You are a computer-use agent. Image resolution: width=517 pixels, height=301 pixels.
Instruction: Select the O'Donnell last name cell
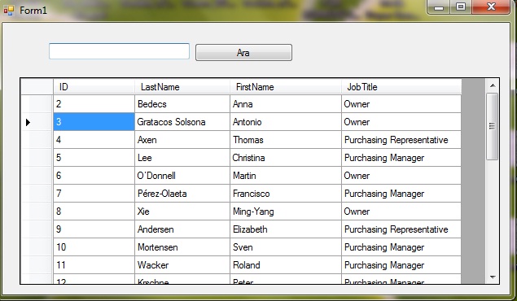tap(182, 176)
